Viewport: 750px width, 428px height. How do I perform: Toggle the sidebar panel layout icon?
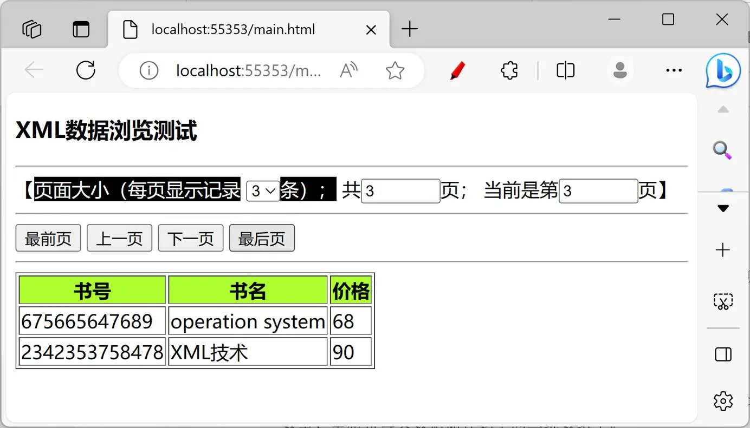pos(723,354)
